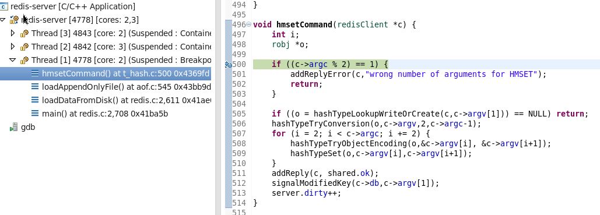
Task: Select Thread [1] 4778 suspended at breakpoint
Action: (121, 60)
